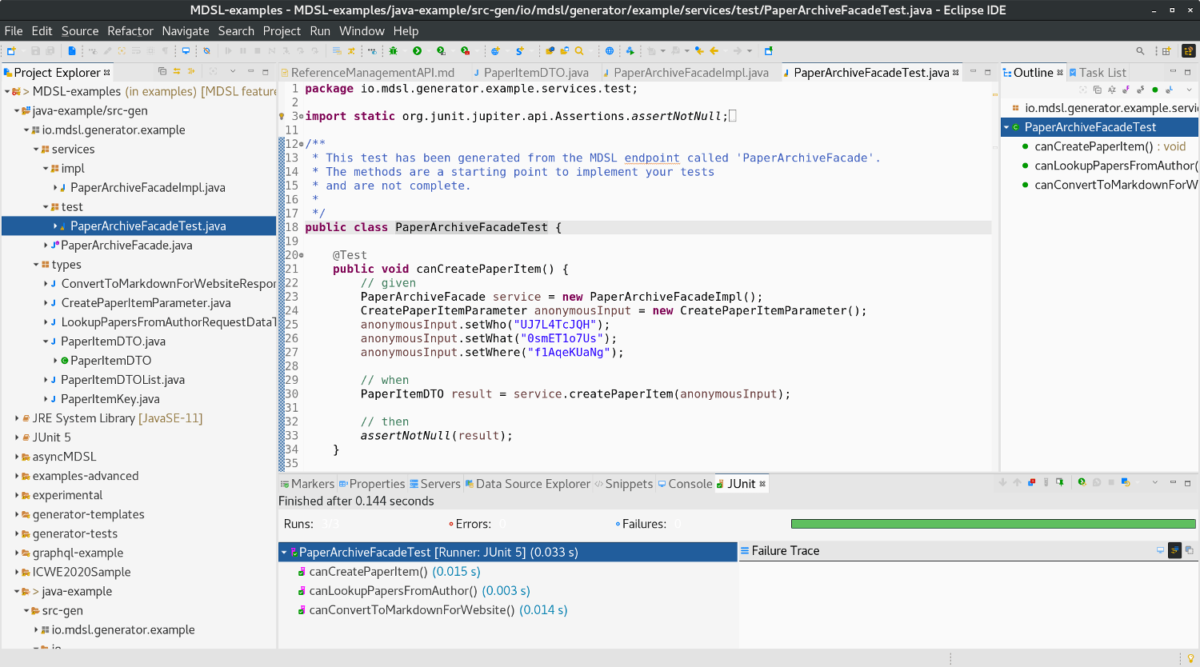The image size is (1200, 667).
Task: Click the Save All icon
Action: tap(50, 50)
